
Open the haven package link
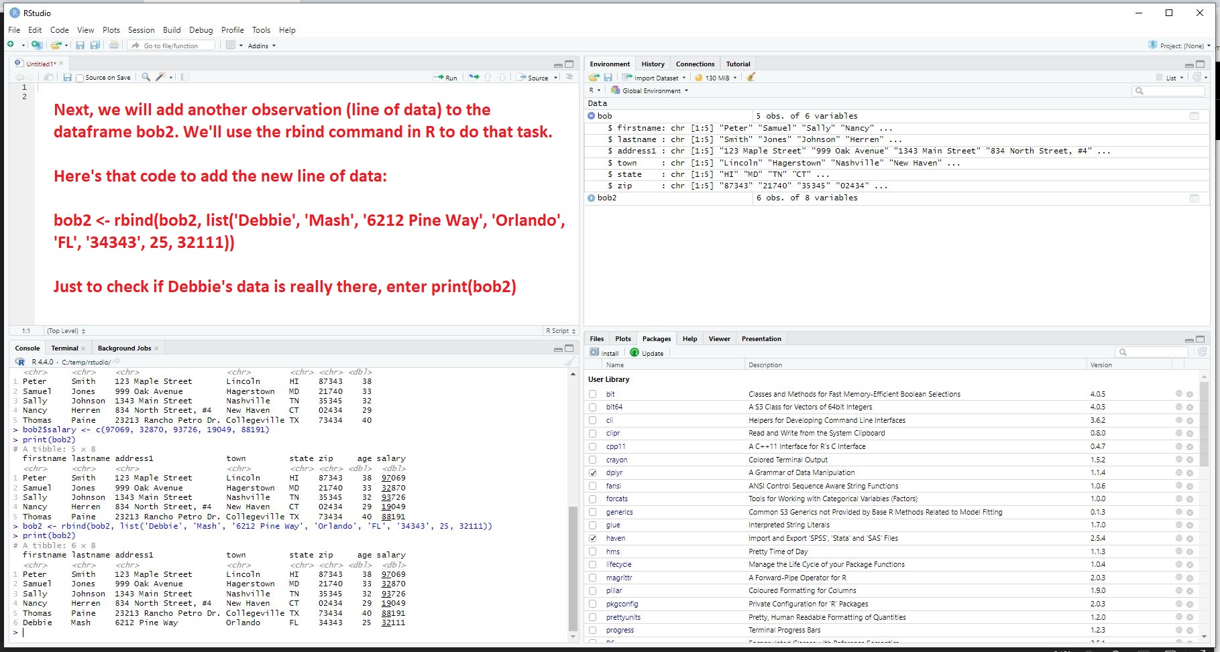pos(616,539)
